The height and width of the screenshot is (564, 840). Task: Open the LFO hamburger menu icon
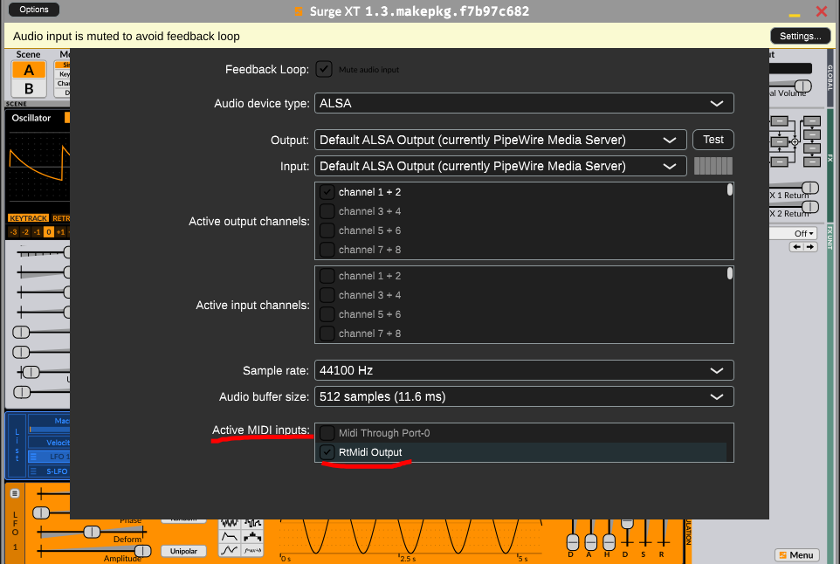[15, 493]
